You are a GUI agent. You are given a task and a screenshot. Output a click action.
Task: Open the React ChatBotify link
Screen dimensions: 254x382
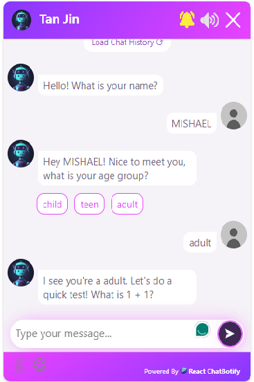coord(211,372)
